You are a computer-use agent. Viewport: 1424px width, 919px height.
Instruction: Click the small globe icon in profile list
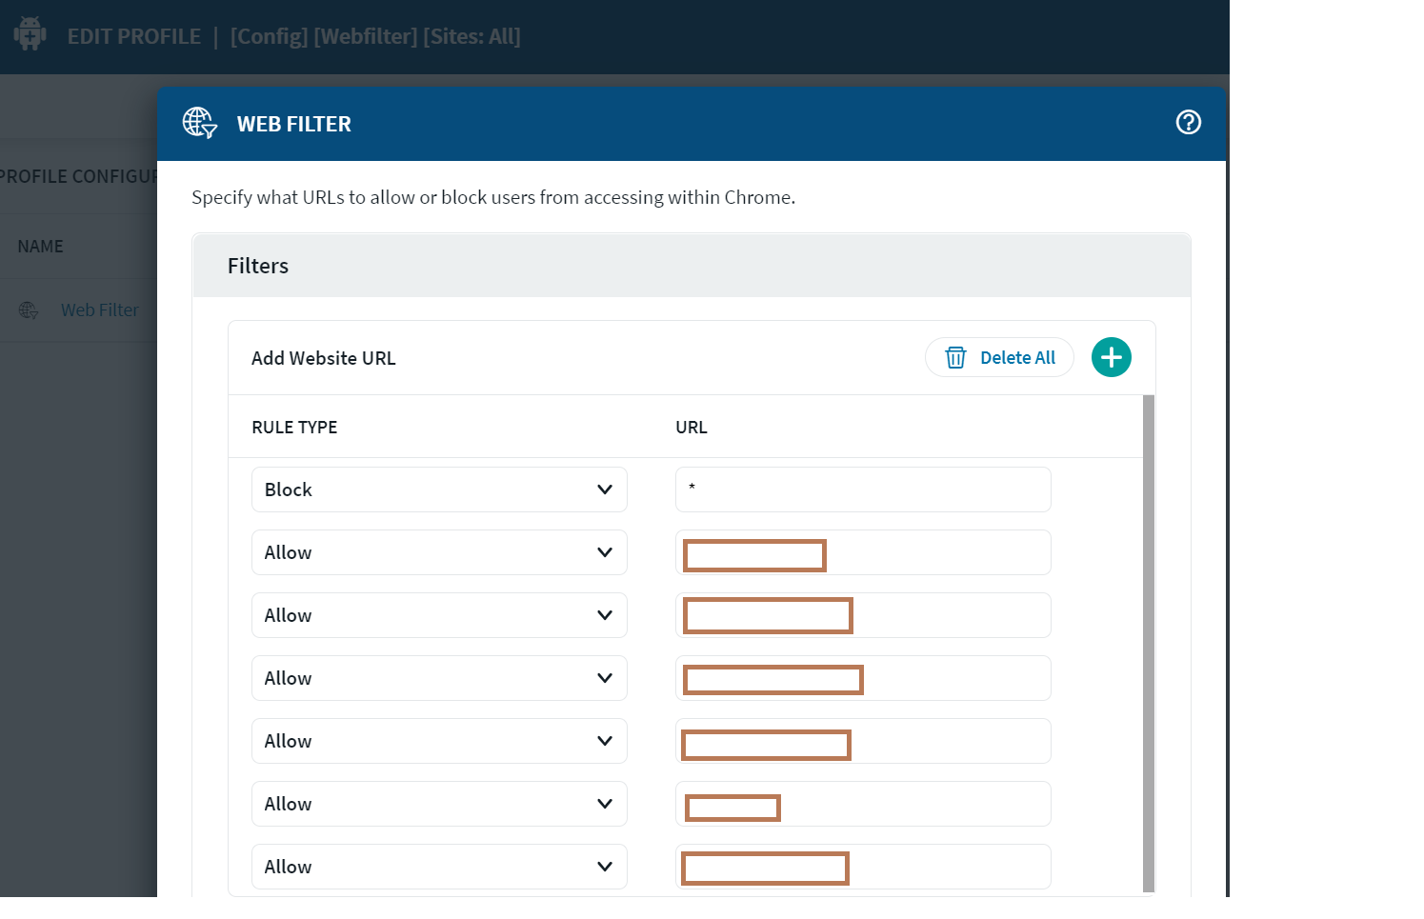pos(29,310)
